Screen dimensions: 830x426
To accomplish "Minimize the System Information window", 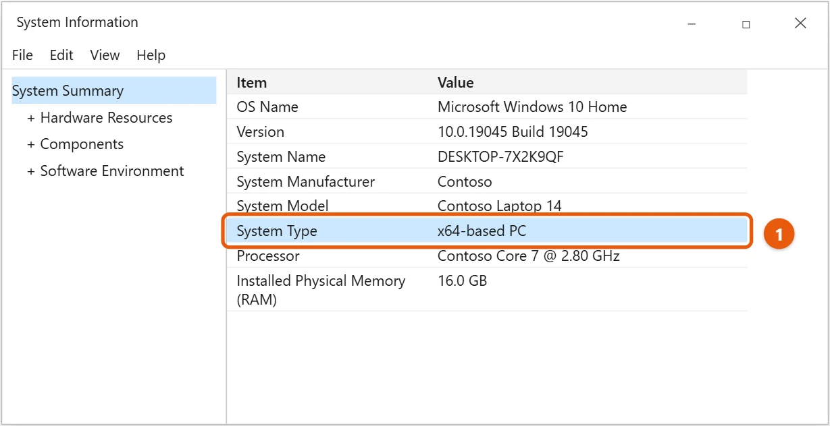I will [x=692, y=24].
